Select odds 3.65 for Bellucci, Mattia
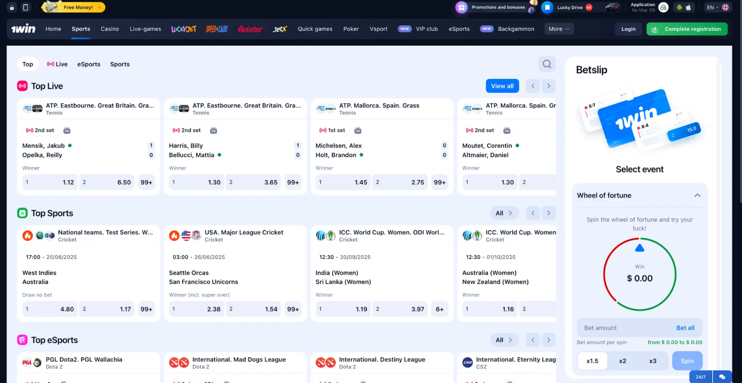The width and height of the screenshot is (742, 383). [x=254, y=182]
